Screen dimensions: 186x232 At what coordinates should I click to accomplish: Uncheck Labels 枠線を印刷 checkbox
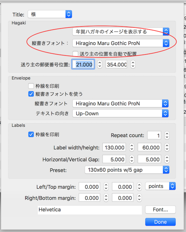tap(31, 134)
